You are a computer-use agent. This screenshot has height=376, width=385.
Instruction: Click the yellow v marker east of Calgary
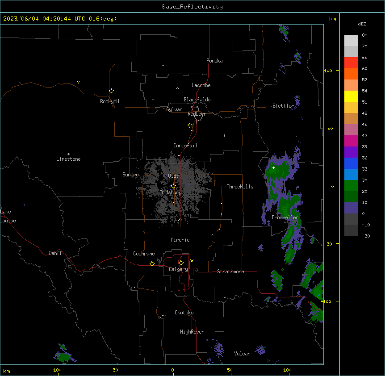[192, 261]
